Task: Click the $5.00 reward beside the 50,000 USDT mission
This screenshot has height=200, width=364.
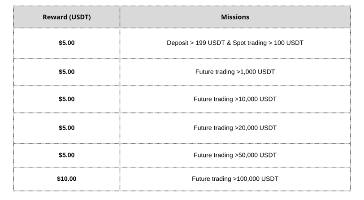Action: (x=67, y=155)
